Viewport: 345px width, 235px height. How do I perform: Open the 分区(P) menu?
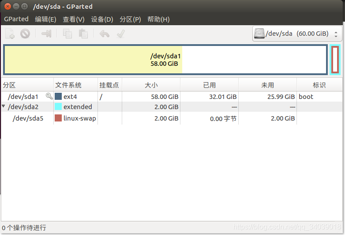130,19
